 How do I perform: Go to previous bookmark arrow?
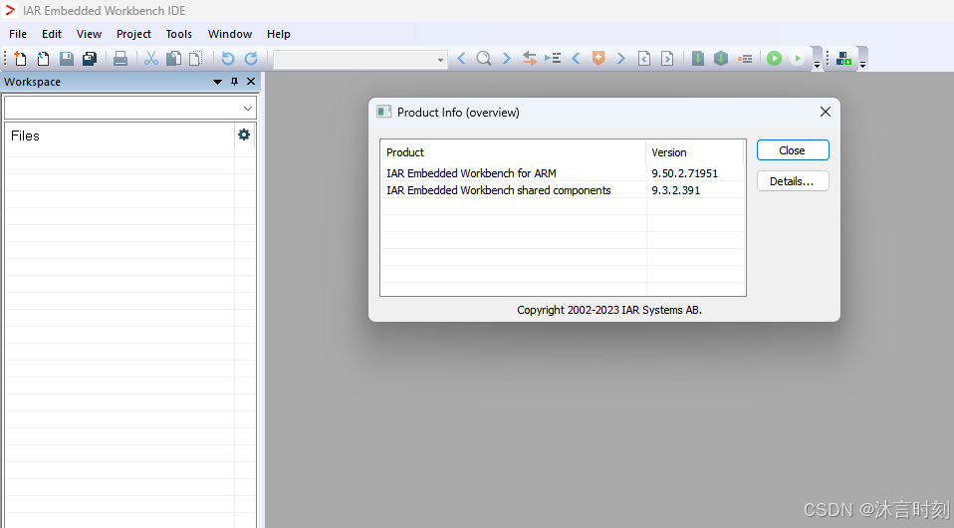tap(576, 59)
